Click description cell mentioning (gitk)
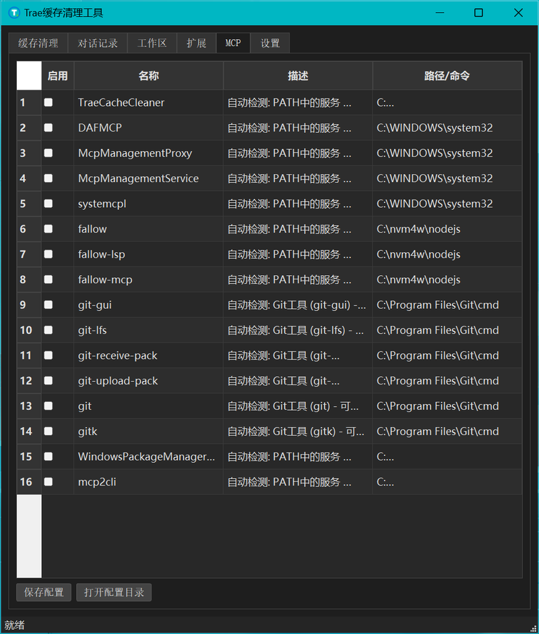 pyautogui.click(x=298, y=431)
